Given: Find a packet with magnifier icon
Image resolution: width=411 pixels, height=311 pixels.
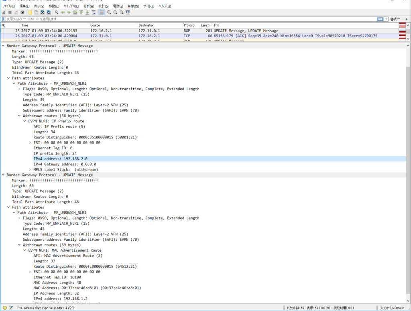Looking at the screenshot, I should tap(56, 12).
